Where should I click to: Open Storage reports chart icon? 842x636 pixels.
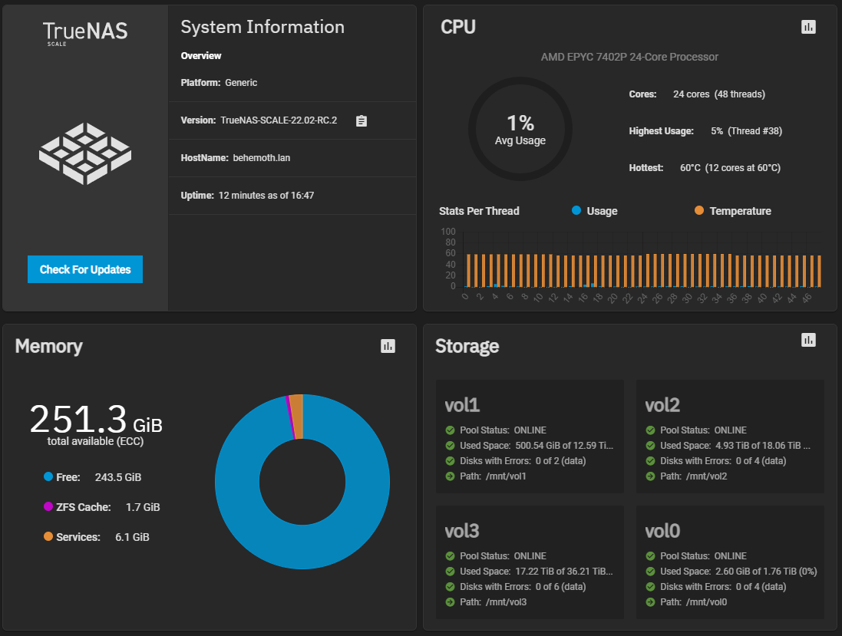tap(808, 340)
